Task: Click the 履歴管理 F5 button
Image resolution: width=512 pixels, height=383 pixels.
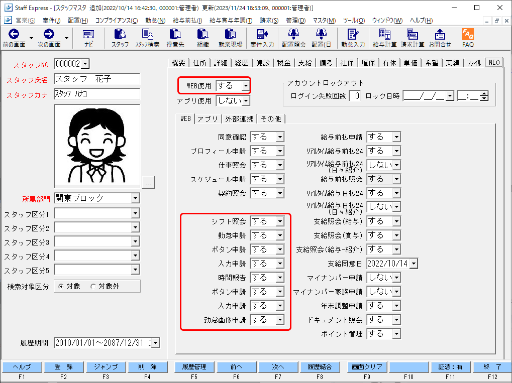Action: click(x=194, y=367)
